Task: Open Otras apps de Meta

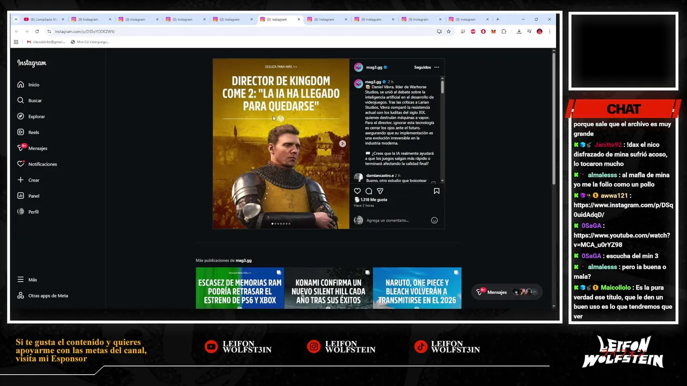Action: (x=43, y=295)
